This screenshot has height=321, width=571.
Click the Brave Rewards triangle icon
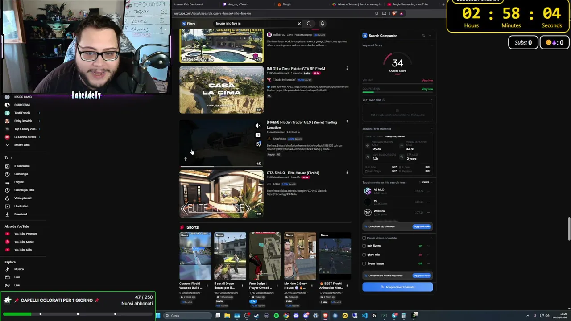pos(401,13)
